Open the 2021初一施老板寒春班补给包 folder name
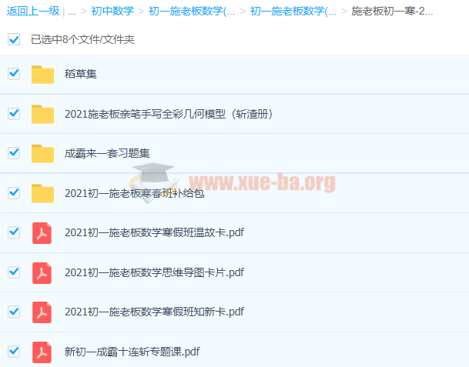The image size is (469, 367). pyautogui.click(x=134, y=194)
